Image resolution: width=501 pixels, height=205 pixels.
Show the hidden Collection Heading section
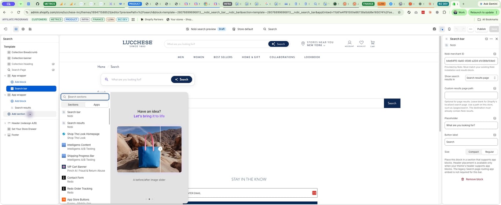[53, 64]
